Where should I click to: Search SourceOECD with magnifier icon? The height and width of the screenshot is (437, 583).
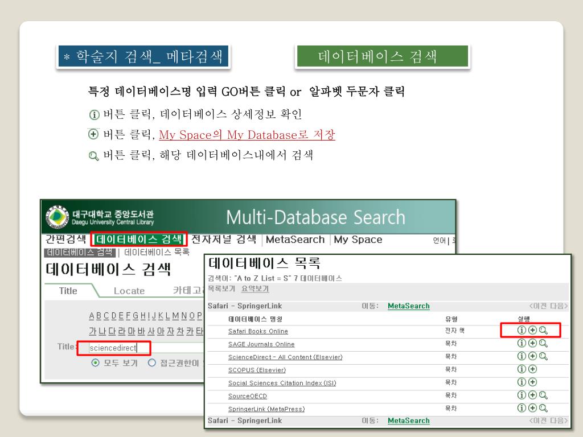[543, 395]
